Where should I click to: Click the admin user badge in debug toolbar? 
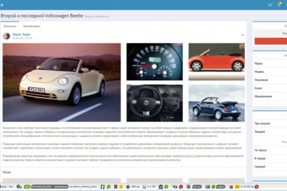(x=220, y=187)
